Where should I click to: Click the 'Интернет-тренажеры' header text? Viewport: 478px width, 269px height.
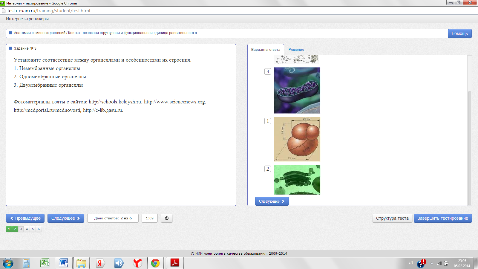click(27, 19)
